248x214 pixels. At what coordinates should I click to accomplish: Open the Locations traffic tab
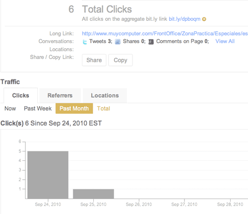tap(105, 95)
